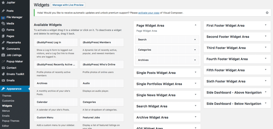Click the Envato Toolkit icon in sidebar
Screen dimensions: 273x129
3,74
